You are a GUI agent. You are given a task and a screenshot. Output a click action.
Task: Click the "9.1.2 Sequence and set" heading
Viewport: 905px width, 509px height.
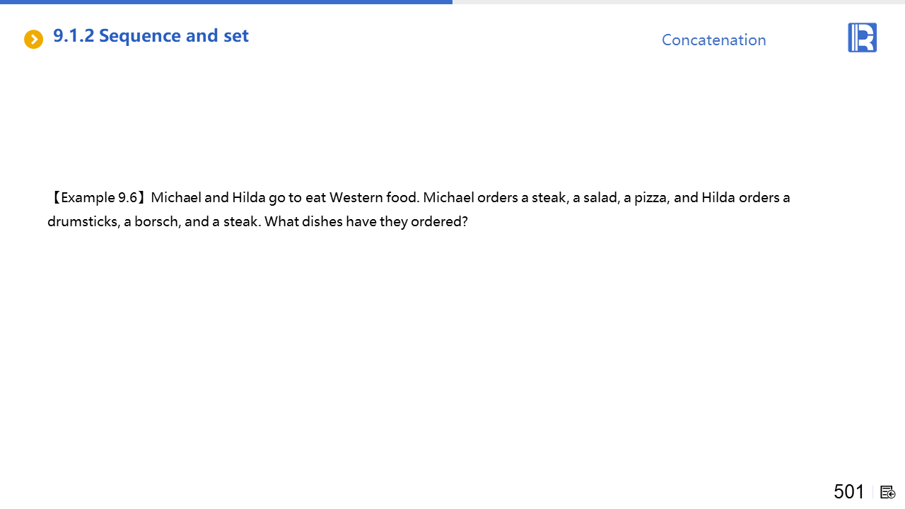tap(151, 36)
